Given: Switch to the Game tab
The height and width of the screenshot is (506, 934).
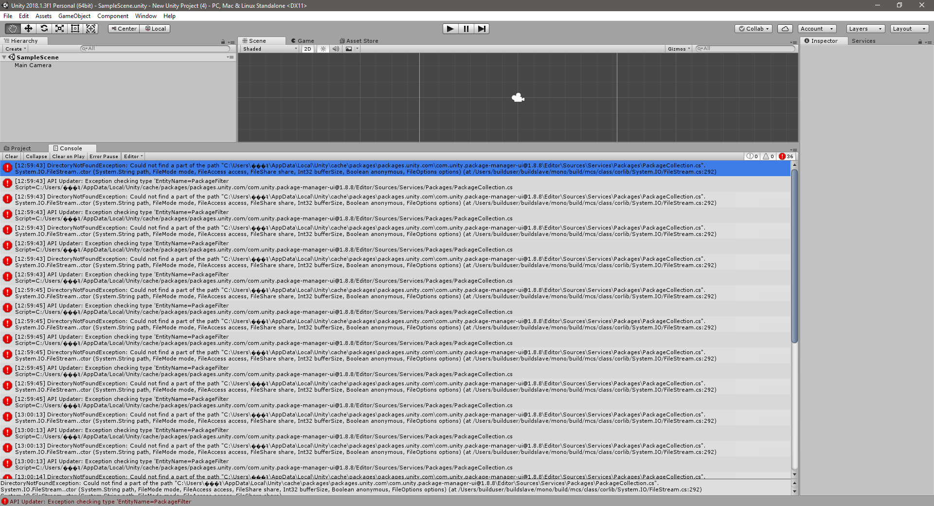Looking at the screenshot, I should point(303,41).
